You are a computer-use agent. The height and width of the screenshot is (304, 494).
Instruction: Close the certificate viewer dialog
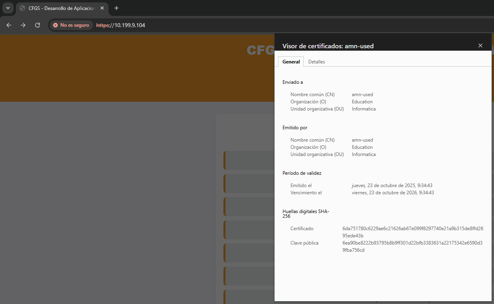tap(480, 45)
